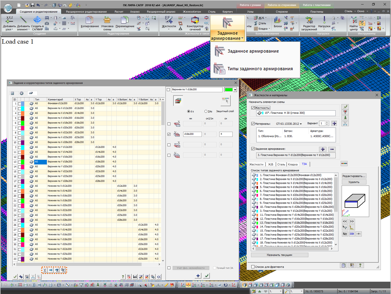Click the Жесткости ribbon icon
391x294 pixels.
pyautogui.click(x=169, y=22)
